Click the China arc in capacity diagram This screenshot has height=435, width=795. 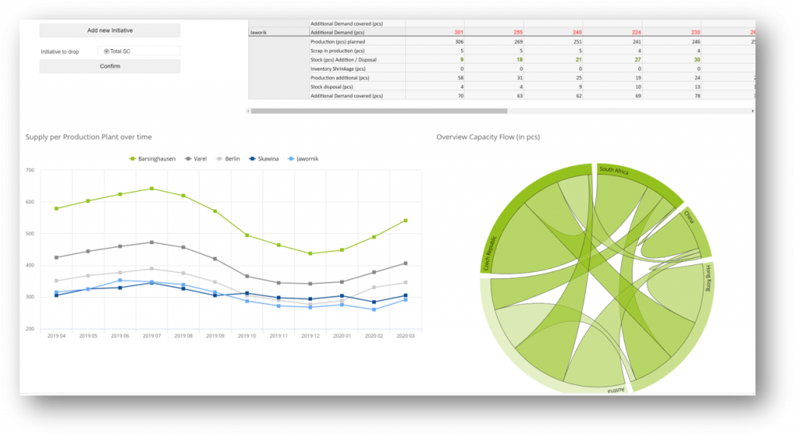pyautogui.click(x=696, y=226)
